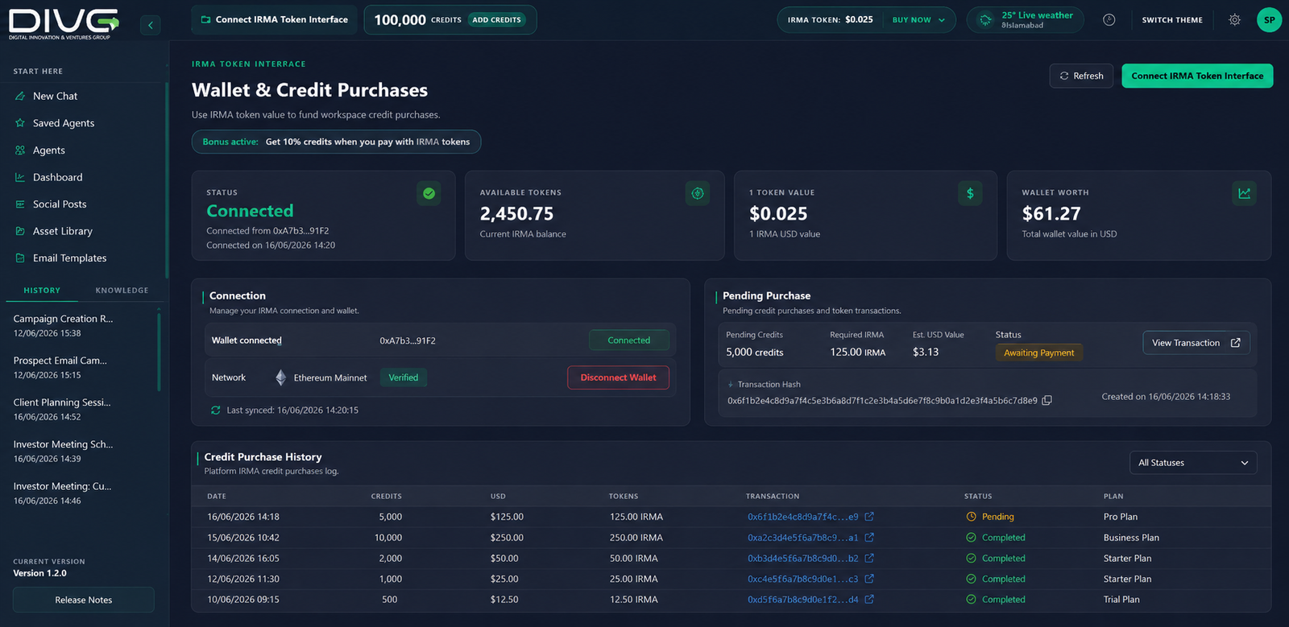Viewport: 1289px width, 627px height.
Task: Click Business Plan cell in history table
Action: (1131, 538)
